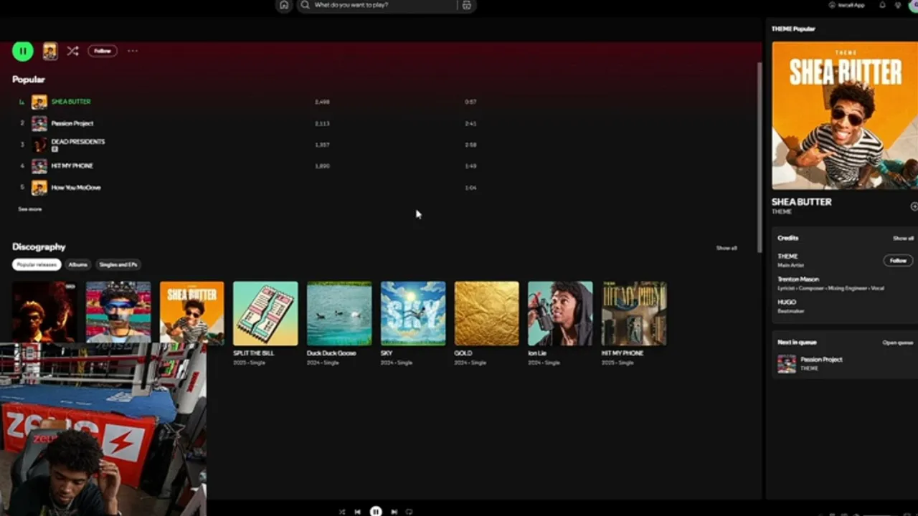Switch to the Singles and EPs filter
The image size is (918, 516).
click(x=118, y=264)
